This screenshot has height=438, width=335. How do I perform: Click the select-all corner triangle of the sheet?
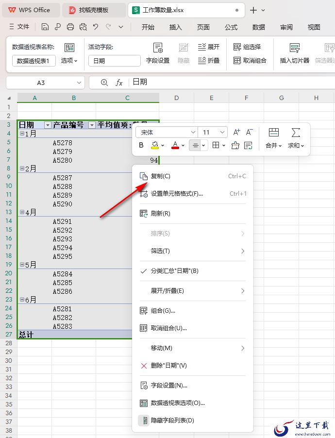[x=9, y=98]
